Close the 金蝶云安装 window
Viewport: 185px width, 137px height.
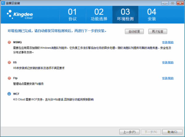click(x=180, y=2)
